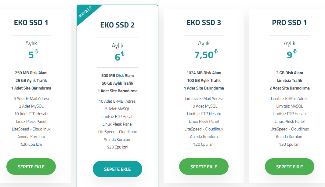The image size is (325, 187).
Task: Select the EKO SSD 3 plan title
Action: (204, 22)
